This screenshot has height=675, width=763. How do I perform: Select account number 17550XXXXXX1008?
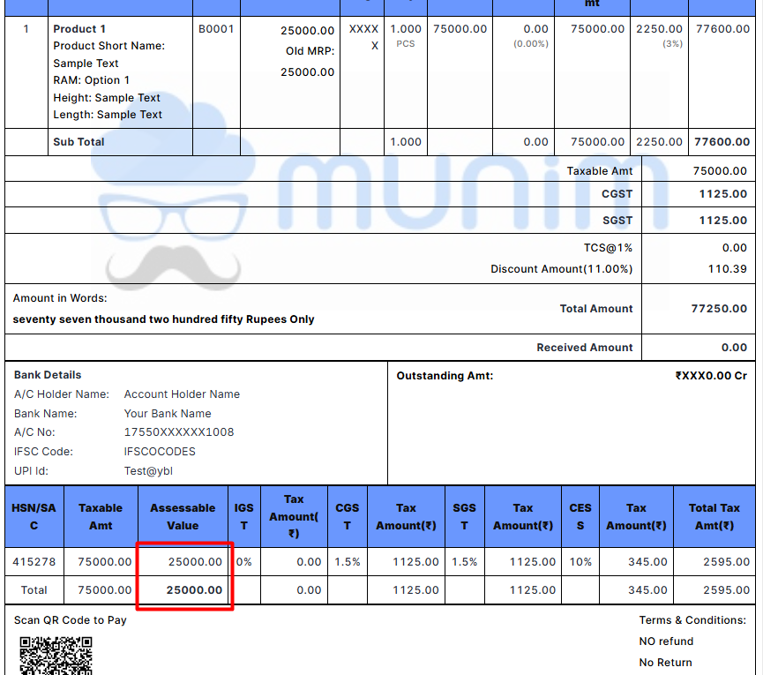[179, 432]
